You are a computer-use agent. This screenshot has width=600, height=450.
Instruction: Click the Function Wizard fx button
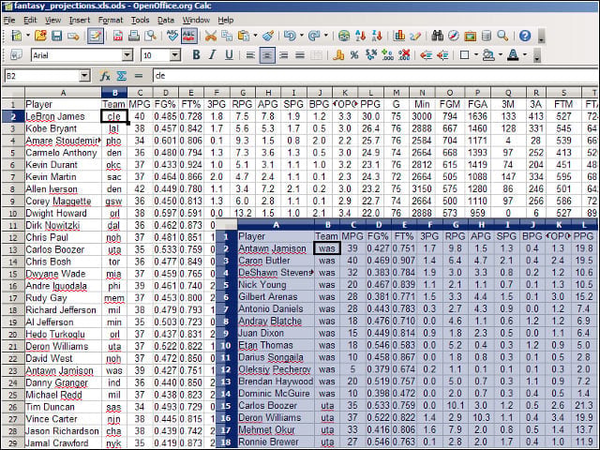click(x=105, y=76)
